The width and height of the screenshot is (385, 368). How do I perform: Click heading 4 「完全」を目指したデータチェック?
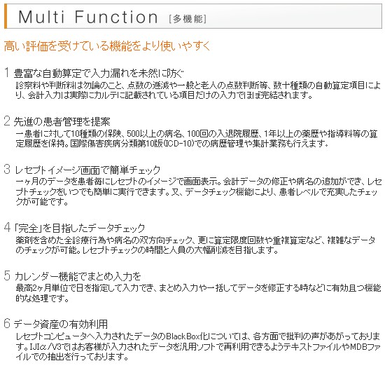pyautogui.click(x=80, y=228)
